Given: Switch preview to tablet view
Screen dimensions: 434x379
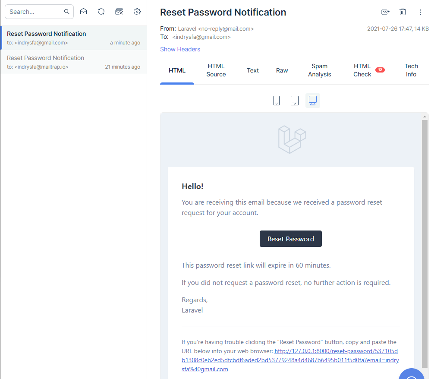Looking at the screenshot, I should pos(295,101).
